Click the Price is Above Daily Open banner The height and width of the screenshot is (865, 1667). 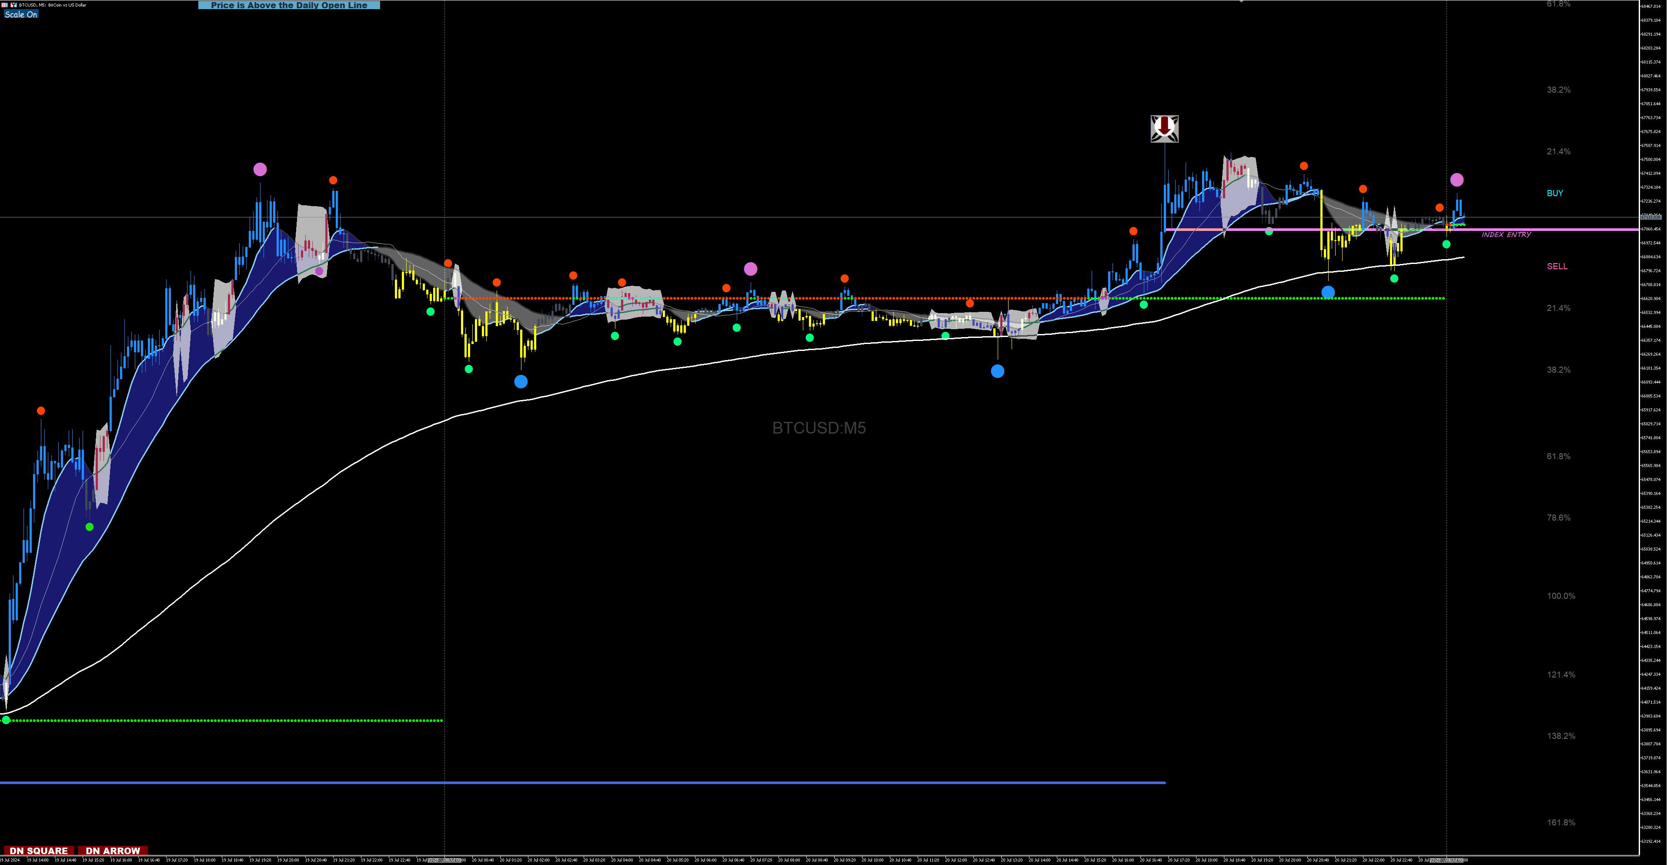pos(289,5)
